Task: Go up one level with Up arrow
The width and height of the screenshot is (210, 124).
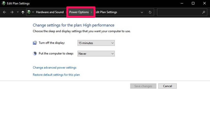Action: [23, 12]
